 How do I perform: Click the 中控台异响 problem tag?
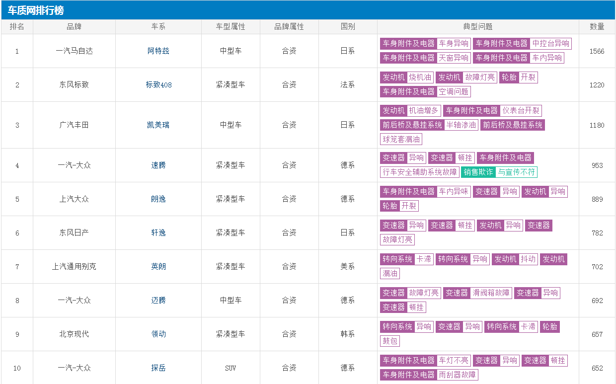coord(550,44)
